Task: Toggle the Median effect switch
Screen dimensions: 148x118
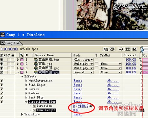Action: tap(2, 93)
